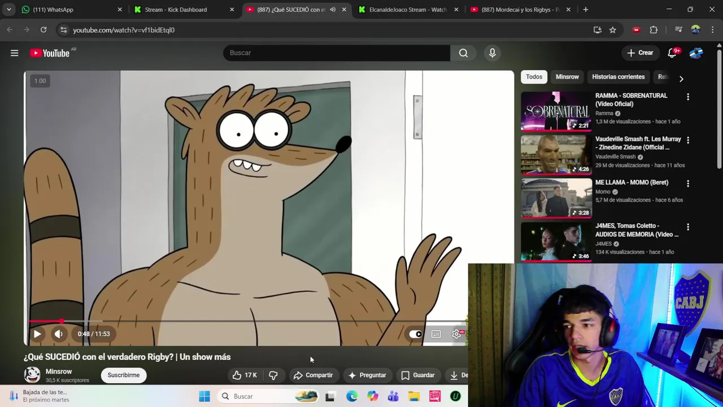Screen dimensions: 723x407
Task: Dislike the video with thumbs-down
Action: [273, 375]
